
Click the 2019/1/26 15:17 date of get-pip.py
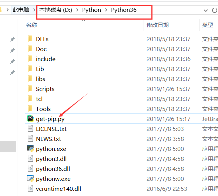[168, 119]
